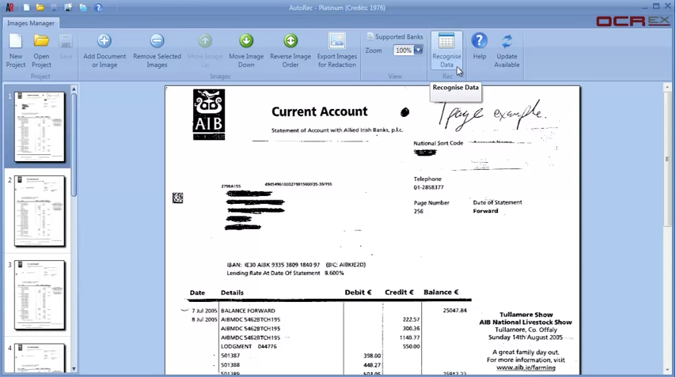Remove Selected Images
The height and width of the screenshot is (377, 676).
tap(157, 51)
